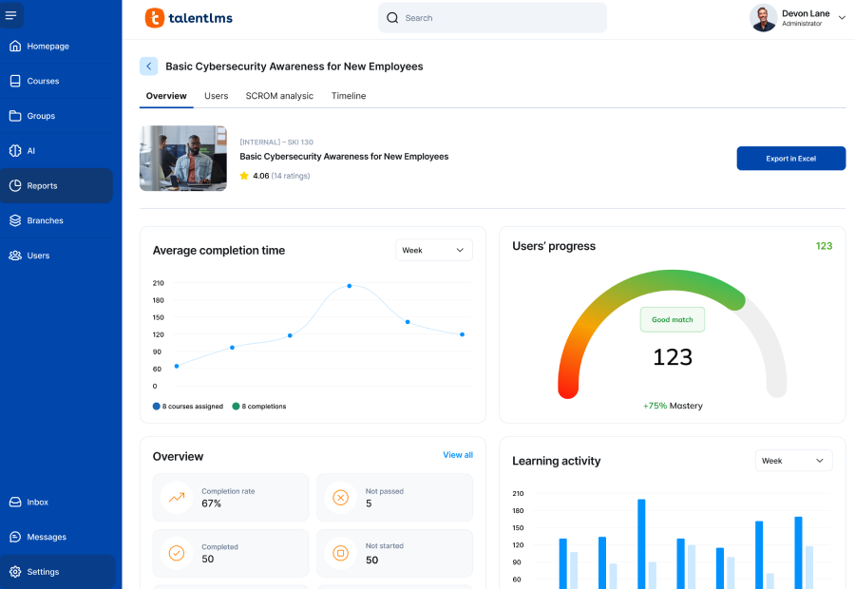855x589 pixels.
Task: Click the large 123 gauge value
Action: pos(673,357)
